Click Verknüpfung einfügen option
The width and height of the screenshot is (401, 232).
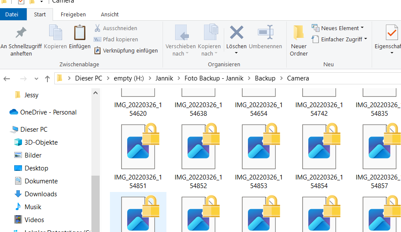pyautogui.click(x=126, y=50)
